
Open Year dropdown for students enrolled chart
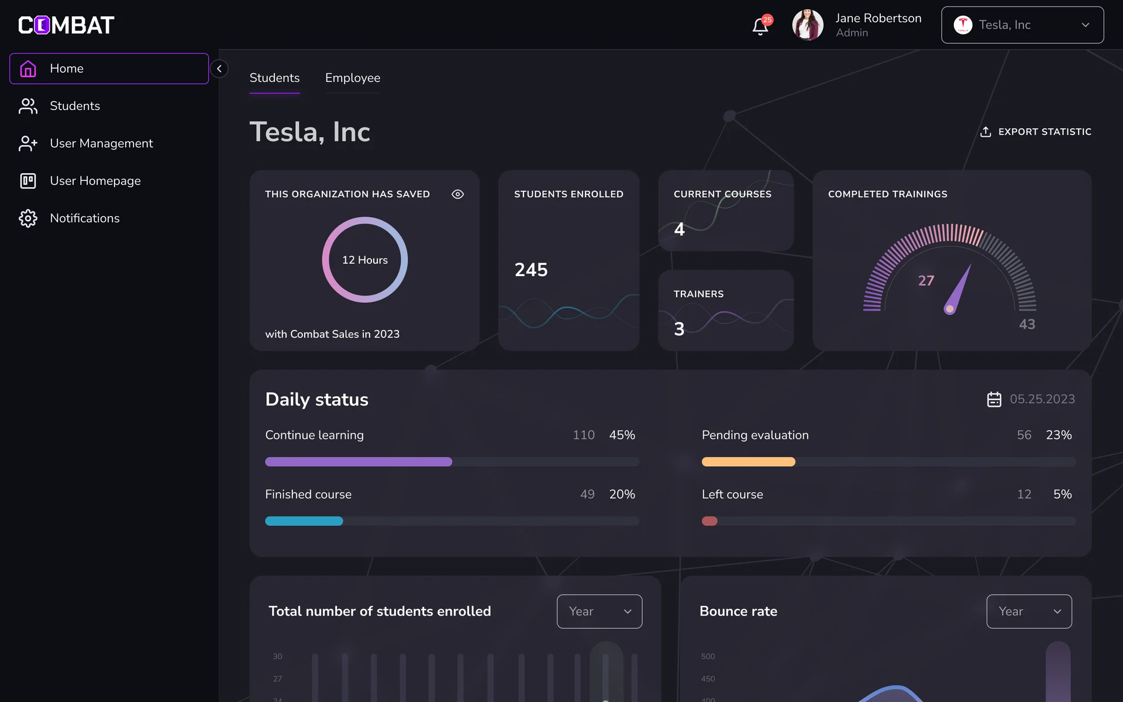pyautogui.click(x=600, y=611)
